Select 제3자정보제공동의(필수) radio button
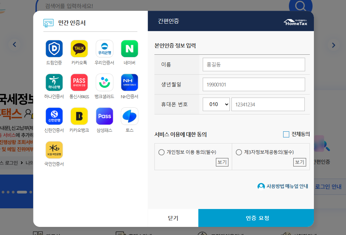Image resolution: width=346 pixels, height=235 pixels. pos(239,152)
